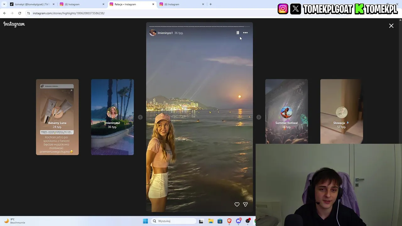Share the story using the paper plane icon
The image size is (402, 226).
click(245, 204)
